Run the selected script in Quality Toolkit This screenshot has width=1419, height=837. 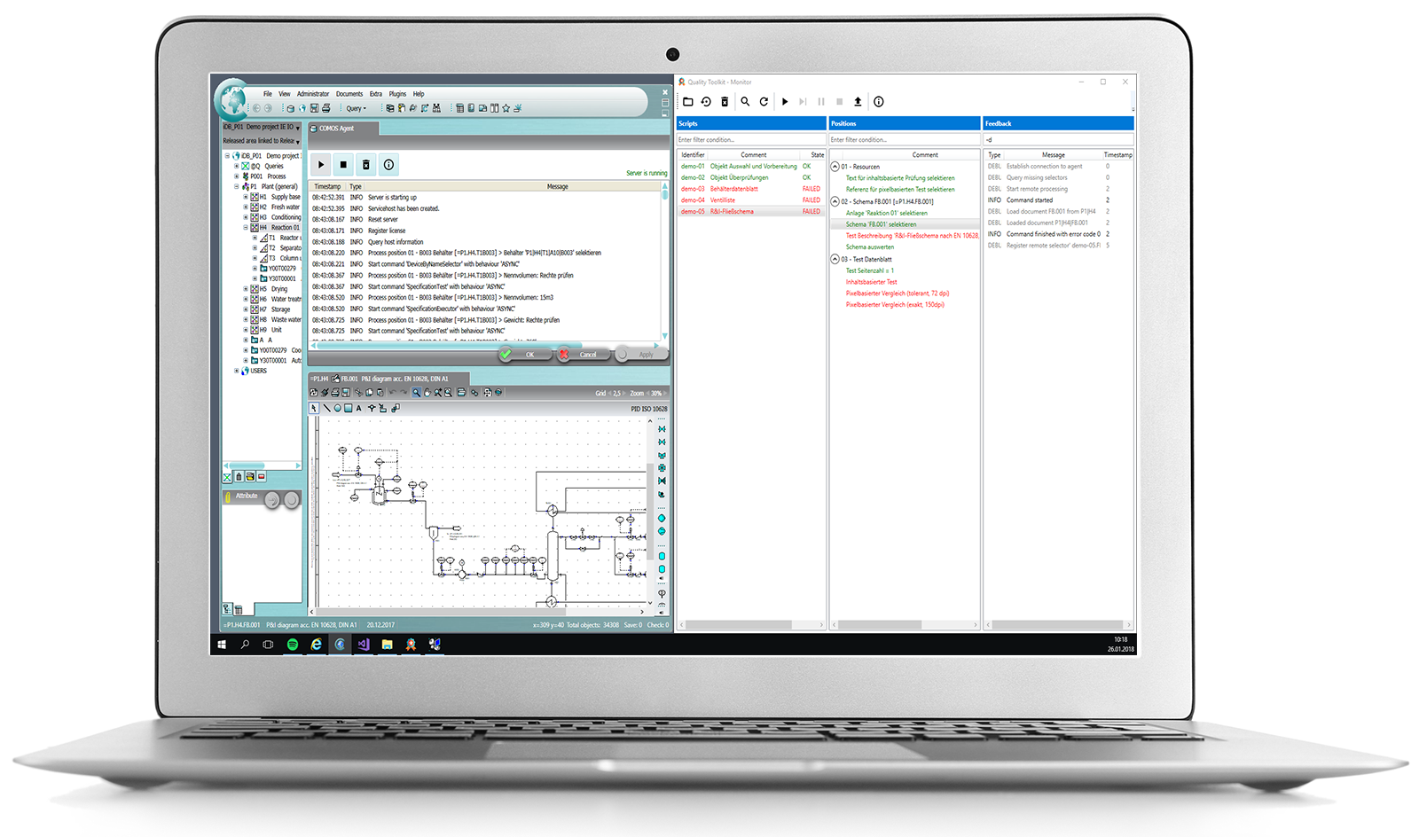(785, 102)
